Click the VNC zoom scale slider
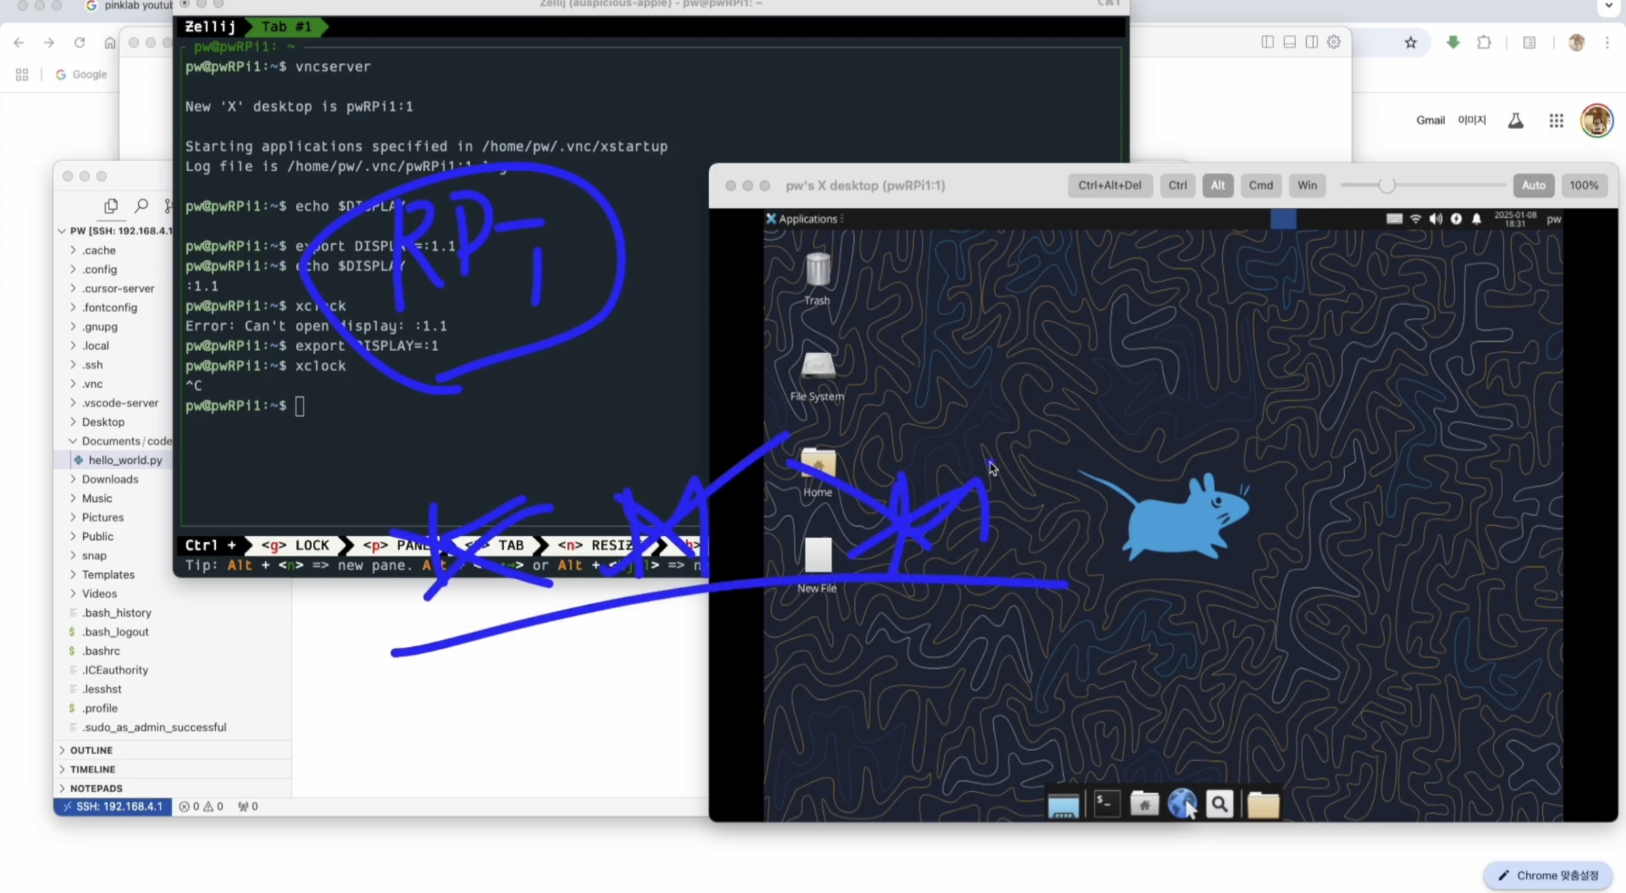The height and width of the screenshot is (893, 1626). coord(1386,185)
